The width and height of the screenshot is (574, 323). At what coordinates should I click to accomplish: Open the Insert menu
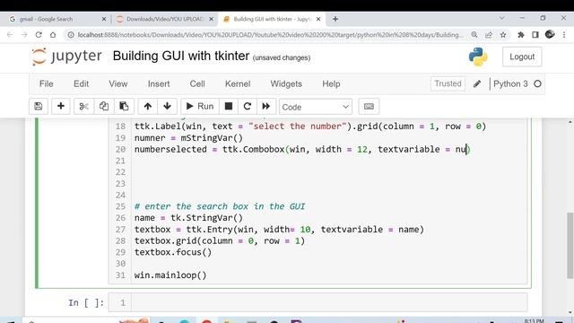(159, 83)
